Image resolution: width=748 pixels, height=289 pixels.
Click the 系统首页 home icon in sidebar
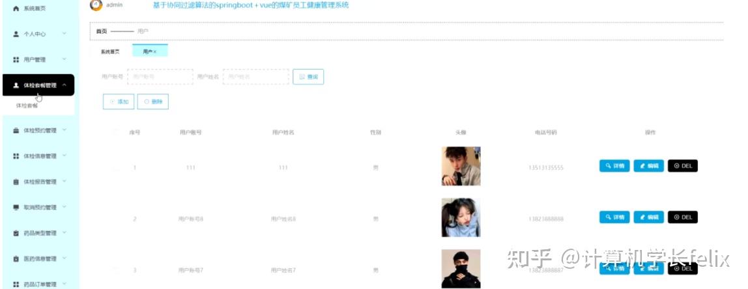click(16, 8)
